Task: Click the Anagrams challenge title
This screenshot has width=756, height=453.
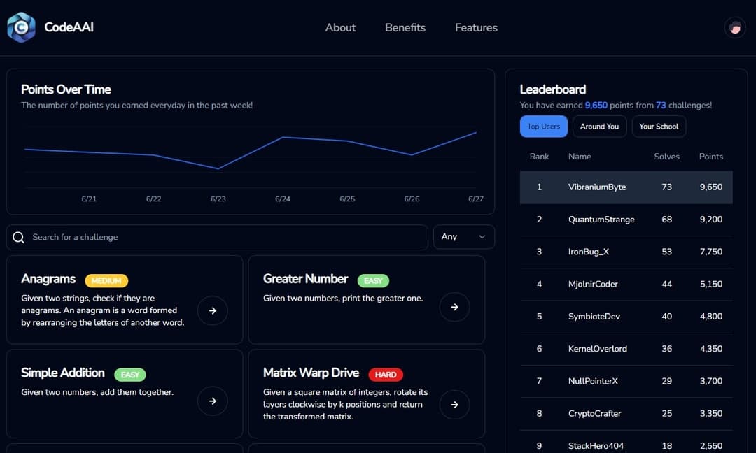Action: pyautogui.click(x=48, y=279)
